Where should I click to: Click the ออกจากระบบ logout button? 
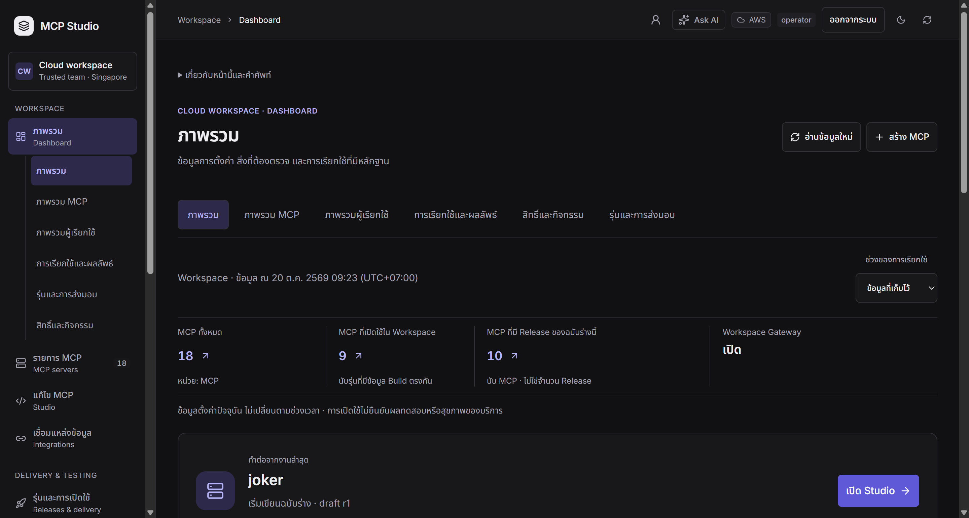click(x=853, y=20)
